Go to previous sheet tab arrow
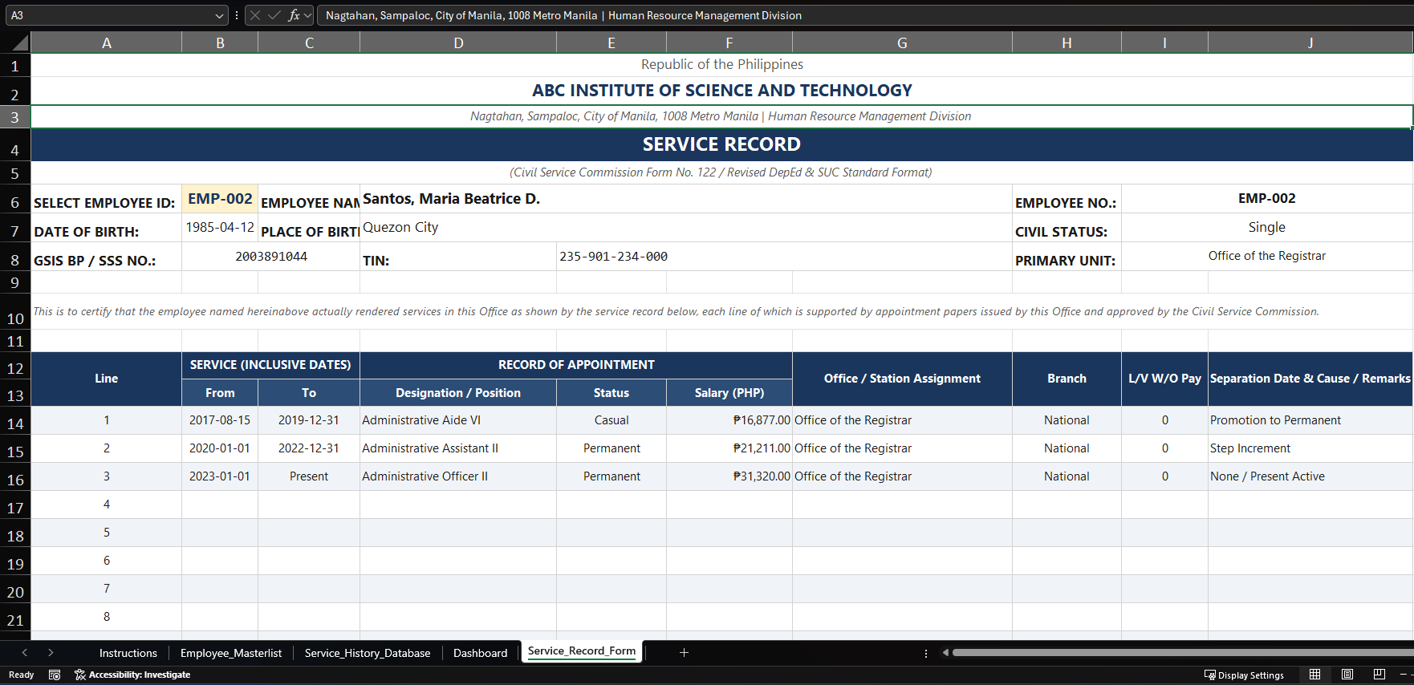 click(25, 653)
